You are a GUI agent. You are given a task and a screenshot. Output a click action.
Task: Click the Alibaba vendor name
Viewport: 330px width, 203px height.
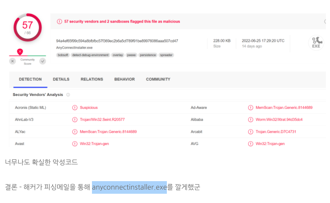pos(197,120)
